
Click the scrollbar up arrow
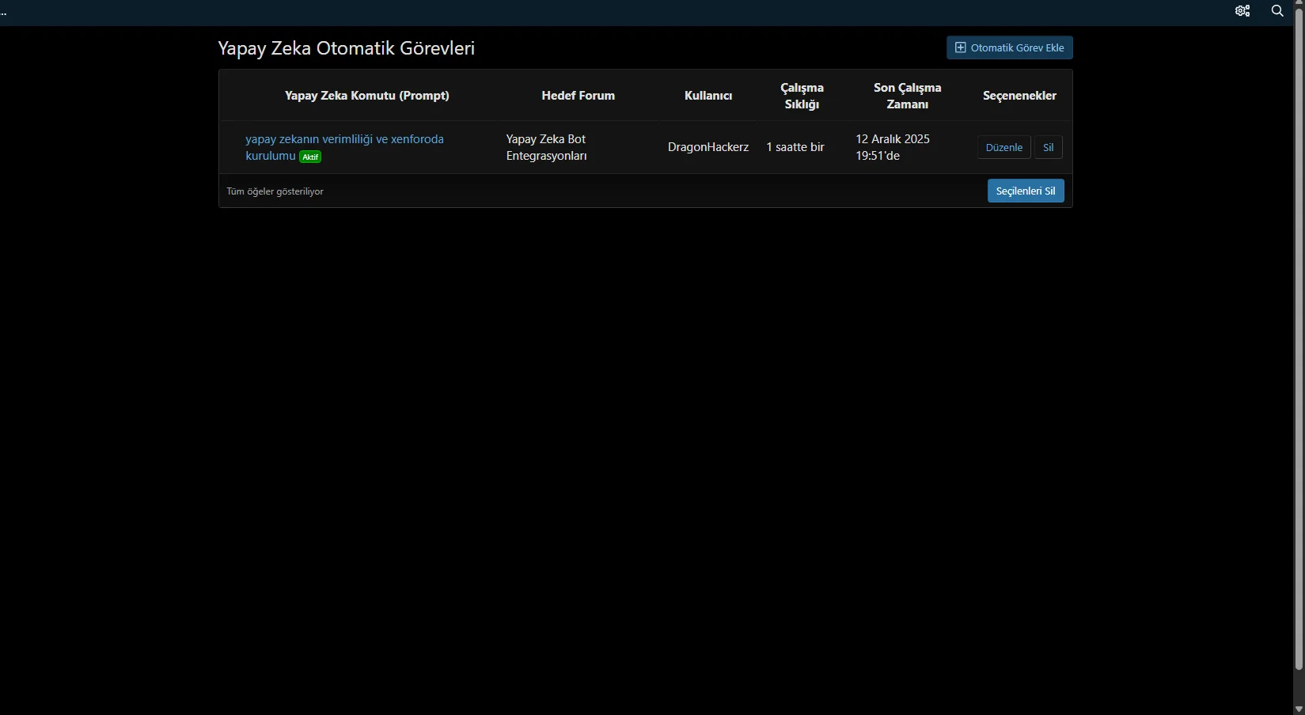(x=1299, y=5)
